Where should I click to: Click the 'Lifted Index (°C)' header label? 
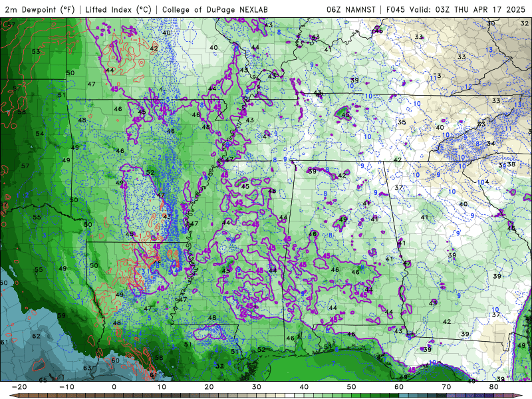(x=118, y=9)
